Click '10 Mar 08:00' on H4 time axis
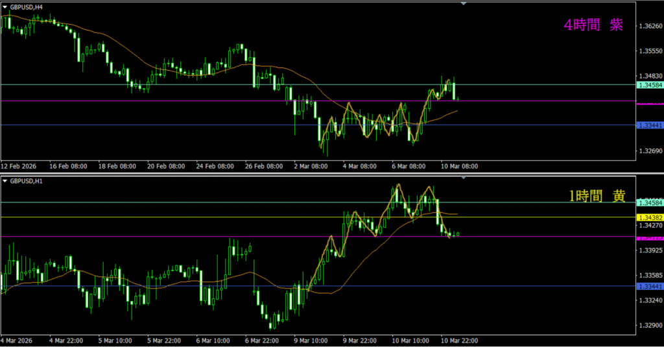 [x=459, y=166]
